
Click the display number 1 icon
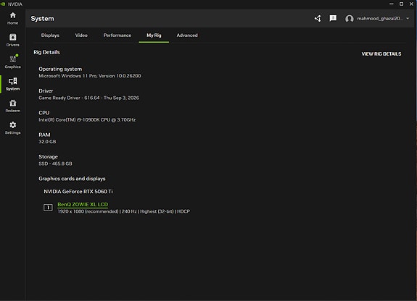[x=48, y=208]
